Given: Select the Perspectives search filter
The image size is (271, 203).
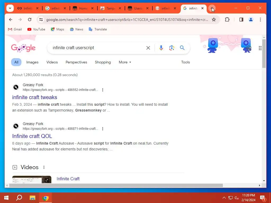Looking at the screenshot, I should tap(76, 62).
